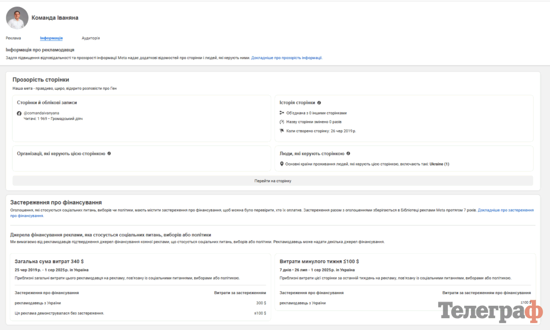The height and width of the screenshot is (330, 550).
Task: Click the location pin icon near Ukraine
Action: pos(282,164)
